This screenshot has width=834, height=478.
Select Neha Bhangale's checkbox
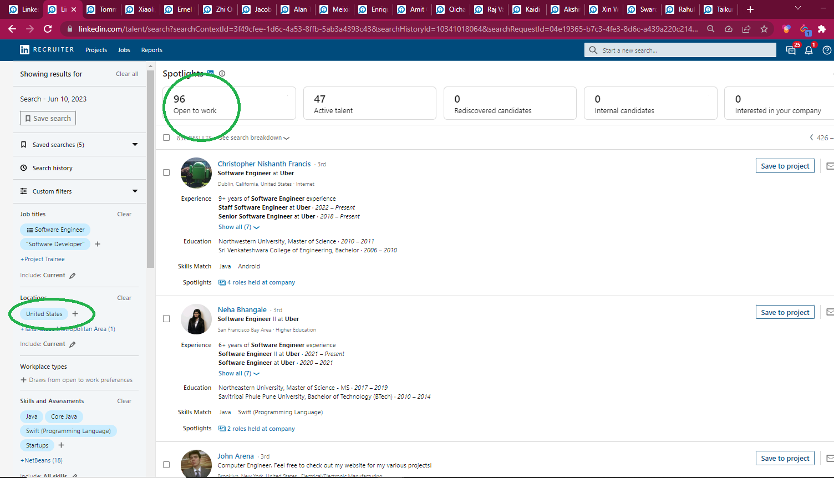166,319
